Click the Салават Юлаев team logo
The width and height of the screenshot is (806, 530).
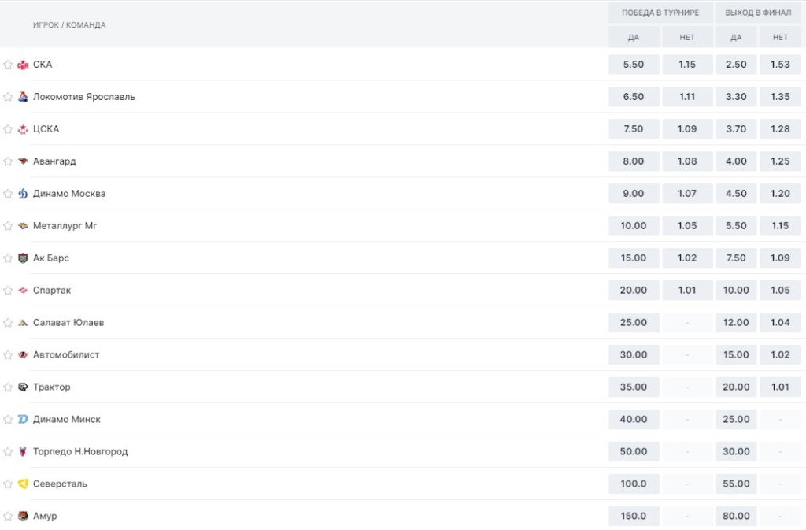[23, 323]
